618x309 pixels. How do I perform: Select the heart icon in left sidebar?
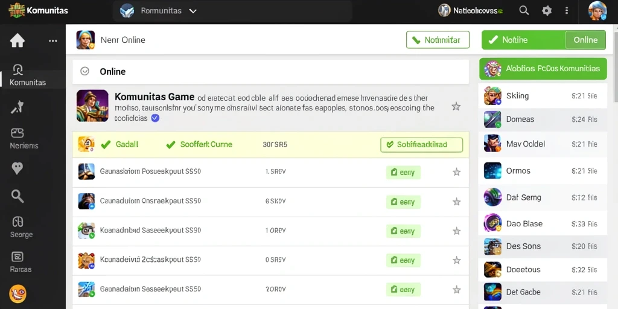pos(18,168)
